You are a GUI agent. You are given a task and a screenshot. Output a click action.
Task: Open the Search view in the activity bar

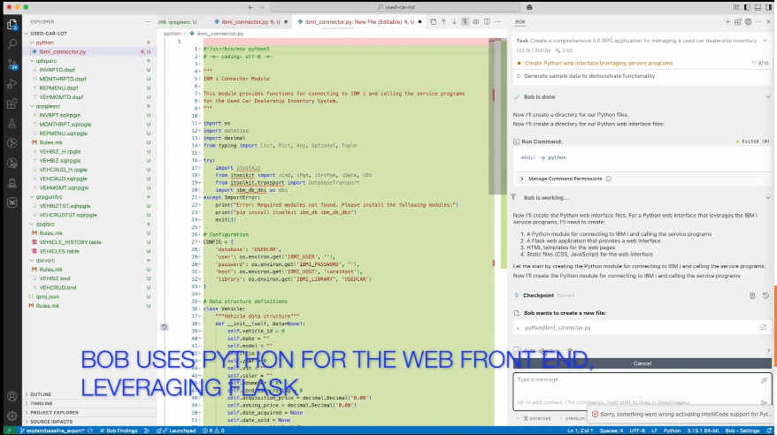[12, 44]
